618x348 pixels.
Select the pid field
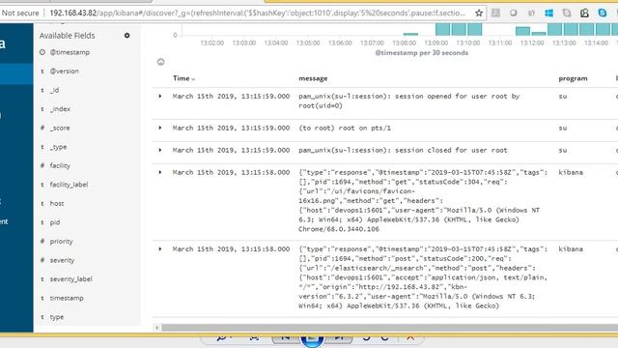55,222
